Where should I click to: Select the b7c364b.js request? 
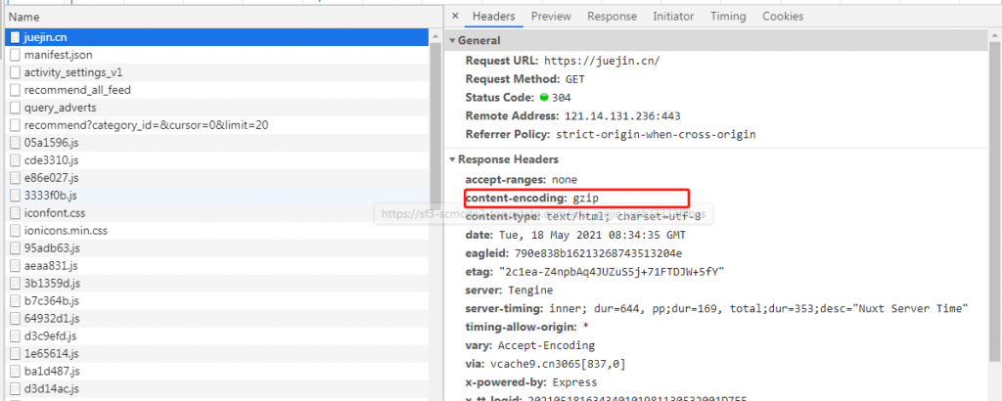click(x=217, y=301)
